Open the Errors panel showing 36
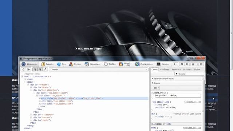The image size is (233, 131). click(125, 64)
